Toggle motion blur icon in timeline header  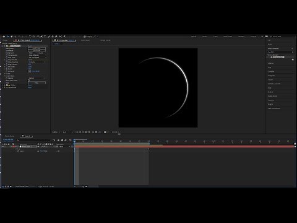(x=66, y=141)
